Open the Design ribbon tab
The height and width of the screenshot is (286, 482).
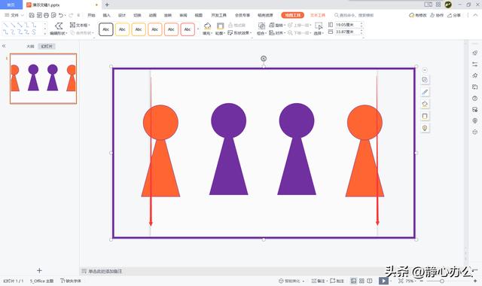(x=122, y=15)
